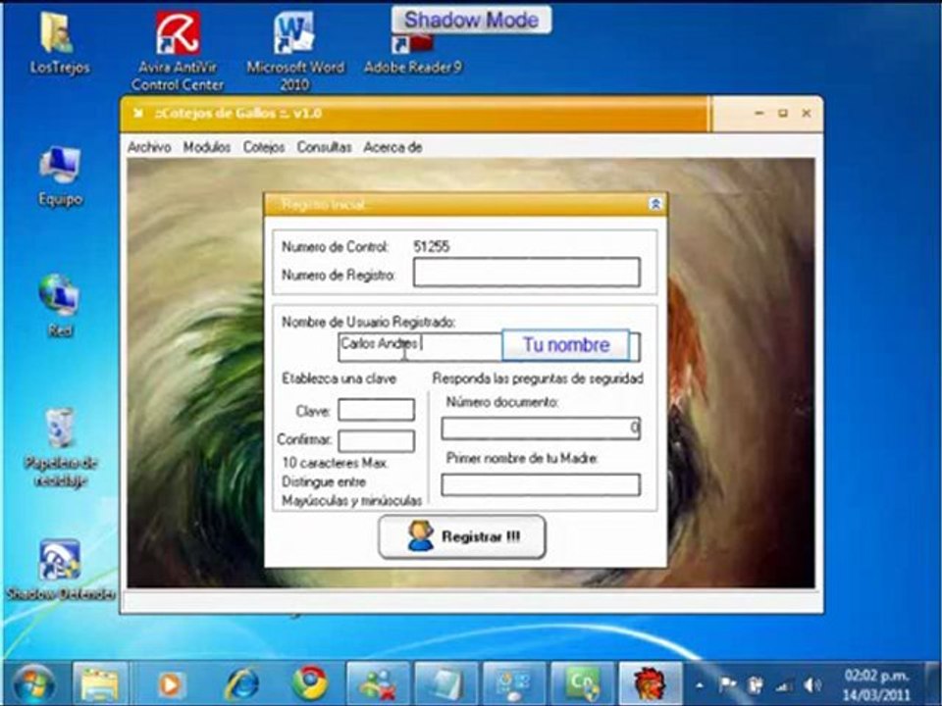The height and width of the screenshot is (706, 942).
Task: Open the clock showing 02:02 p.m.
Action: pyautogui.click(x=876, y=685)
